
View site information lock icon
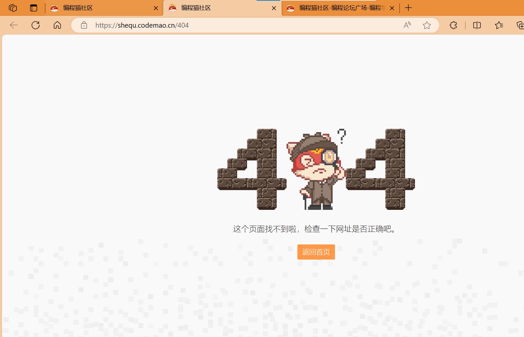click(84, 25)
